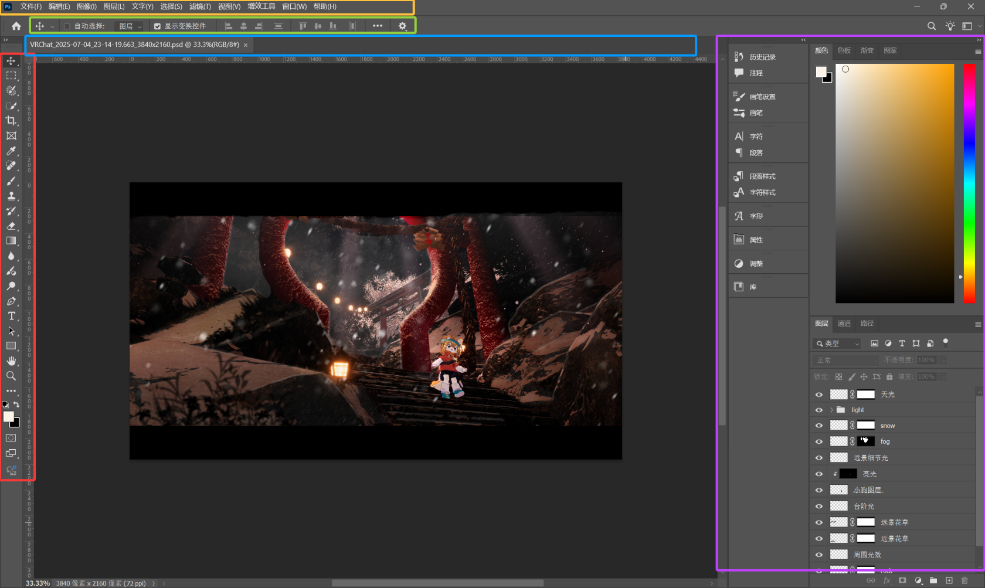Click the add layer mask icon
The image size is (985, 588).
point(902,580)
